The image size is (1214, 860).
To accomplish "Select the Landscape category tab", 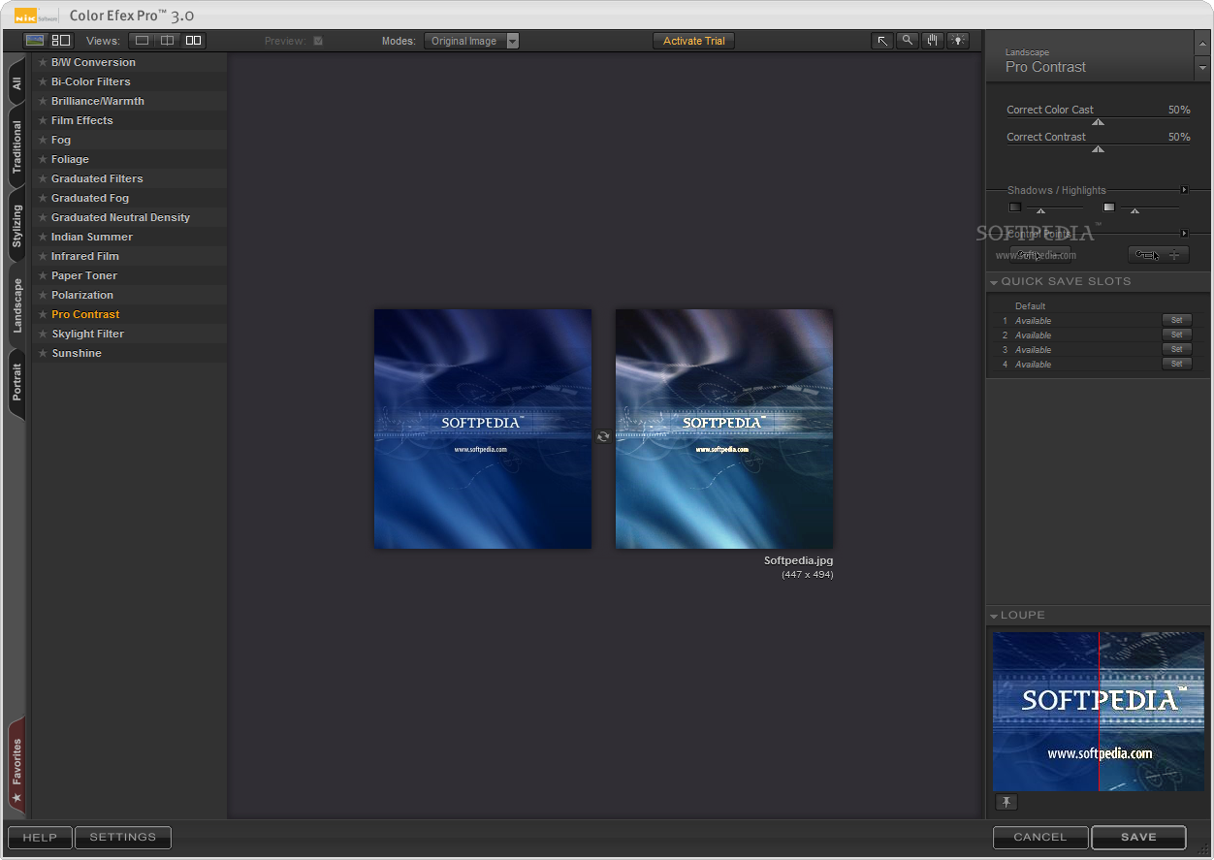I will tap(16, 305).
